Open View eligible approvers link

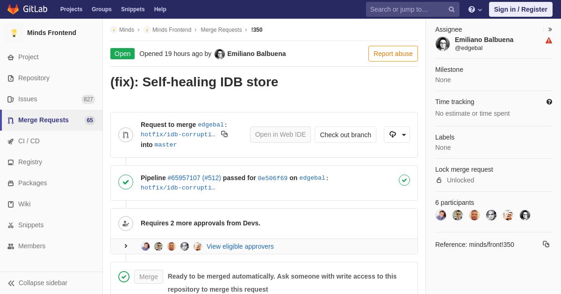[240, 246]
